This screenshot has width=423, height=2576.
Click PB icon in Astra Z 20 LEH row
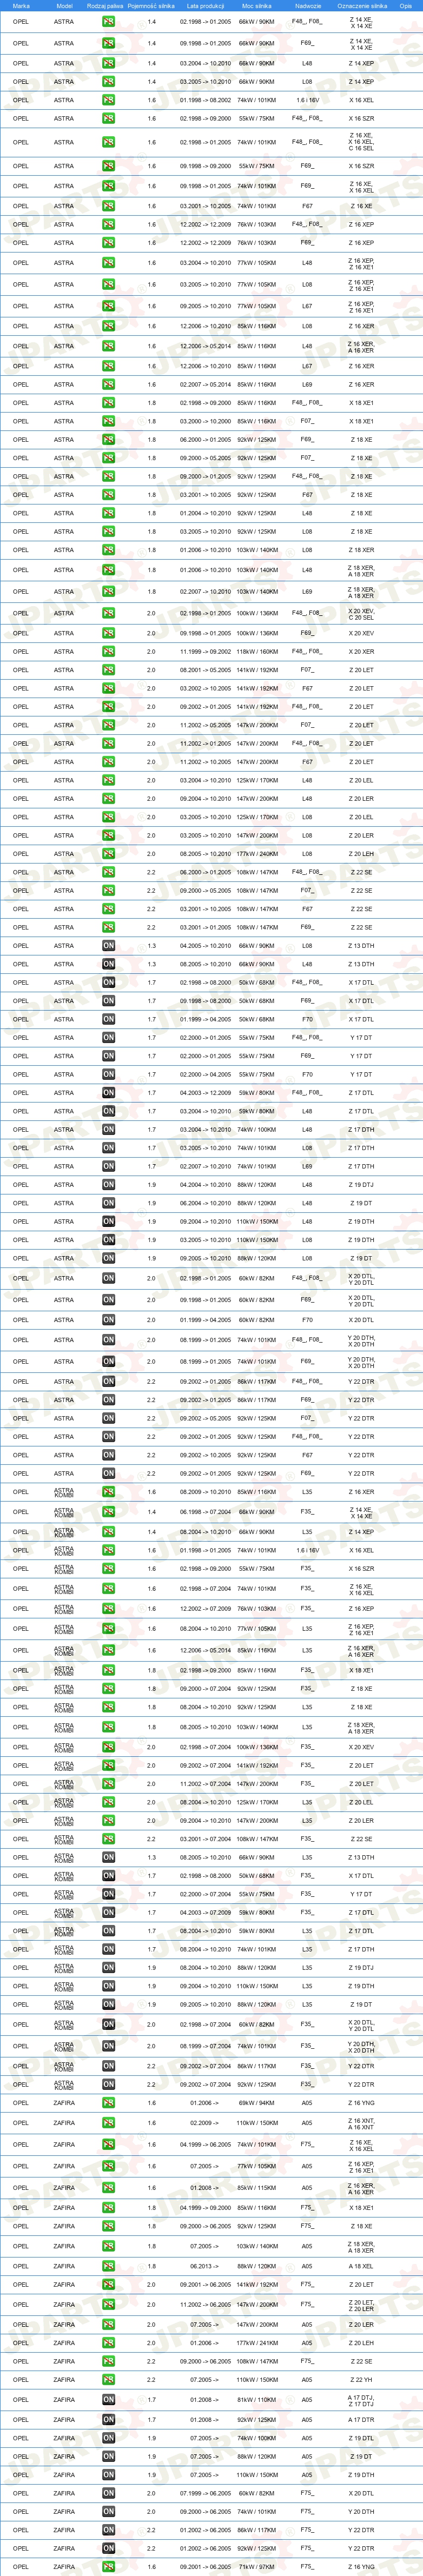point(108,854)
